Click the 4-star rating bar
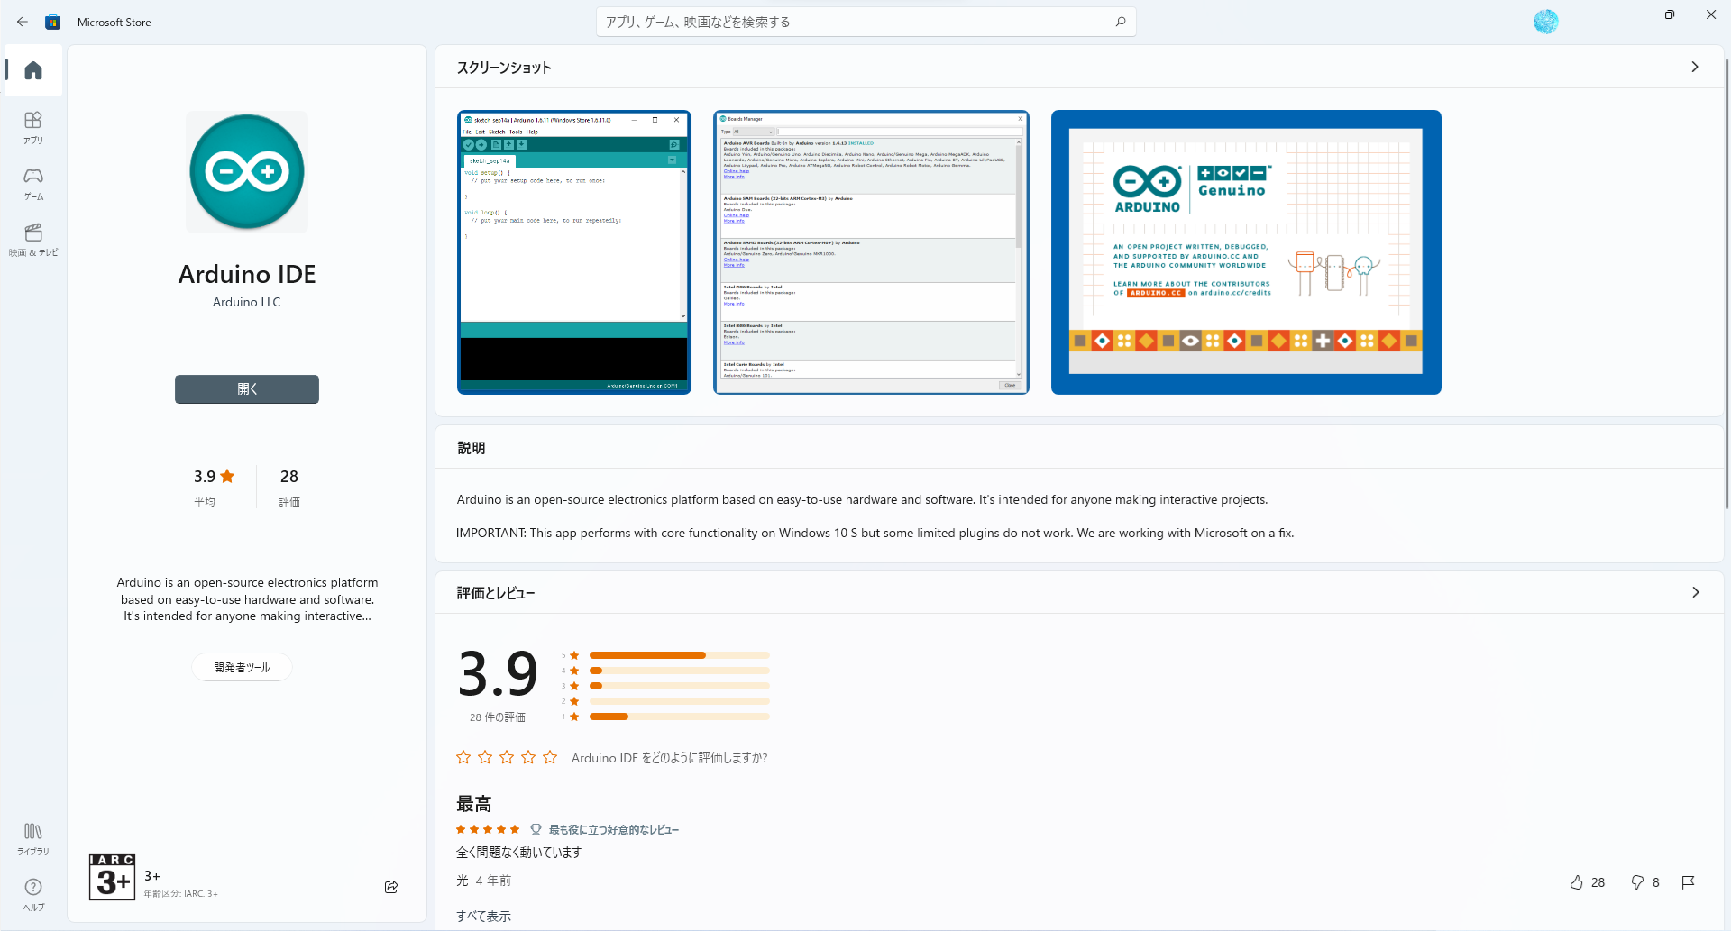This screenshot has height=931, width=1731. [x=680, y=671]
